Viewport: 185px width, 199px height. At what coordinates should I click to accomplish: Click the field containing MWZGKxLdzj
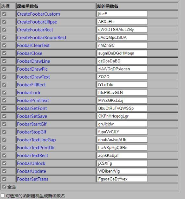point(122,100)
